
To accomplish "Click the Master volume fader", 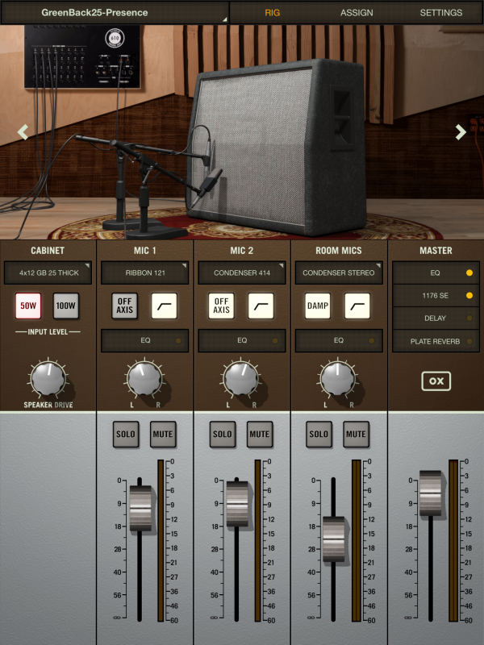I will [x=430, y=492].
